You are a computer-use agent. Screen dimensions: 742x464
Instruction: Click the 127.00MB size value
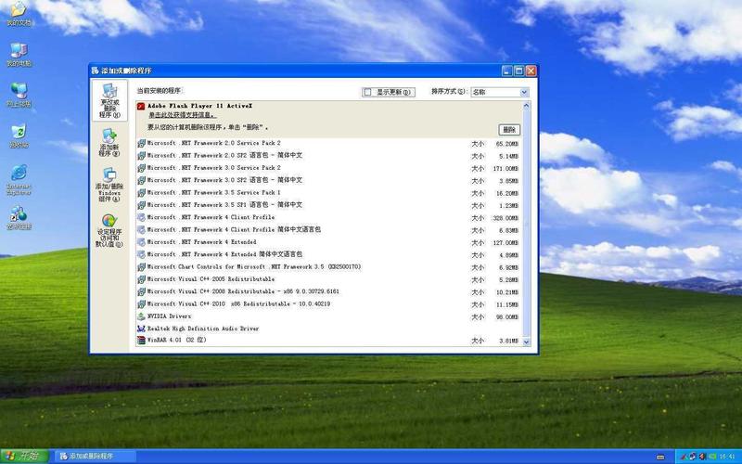point(505,243)
